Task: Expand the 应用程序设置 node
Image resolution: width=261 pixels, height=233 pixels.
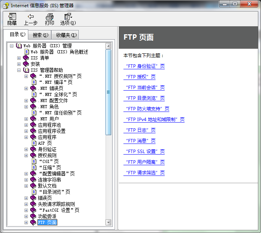Action: [x=26, y=131]
